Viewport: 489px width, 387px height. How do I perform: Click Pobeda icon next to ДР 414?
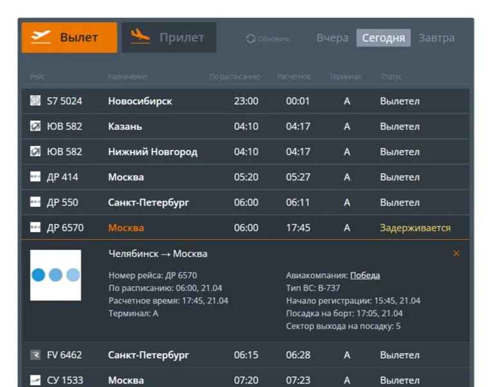[35, 177]
